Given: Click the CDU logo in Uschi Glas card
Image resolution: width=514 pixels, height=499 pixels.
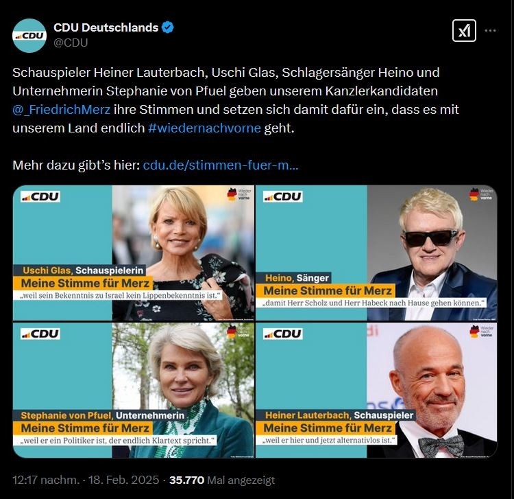Looking at the screenshot, I should click(x=40, y=196).
